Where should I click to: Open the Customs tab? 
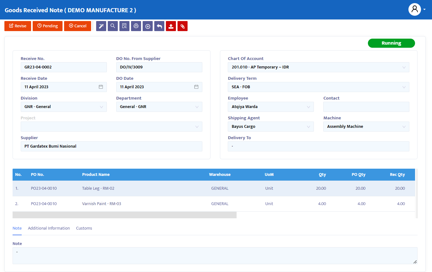coord(84,228)
